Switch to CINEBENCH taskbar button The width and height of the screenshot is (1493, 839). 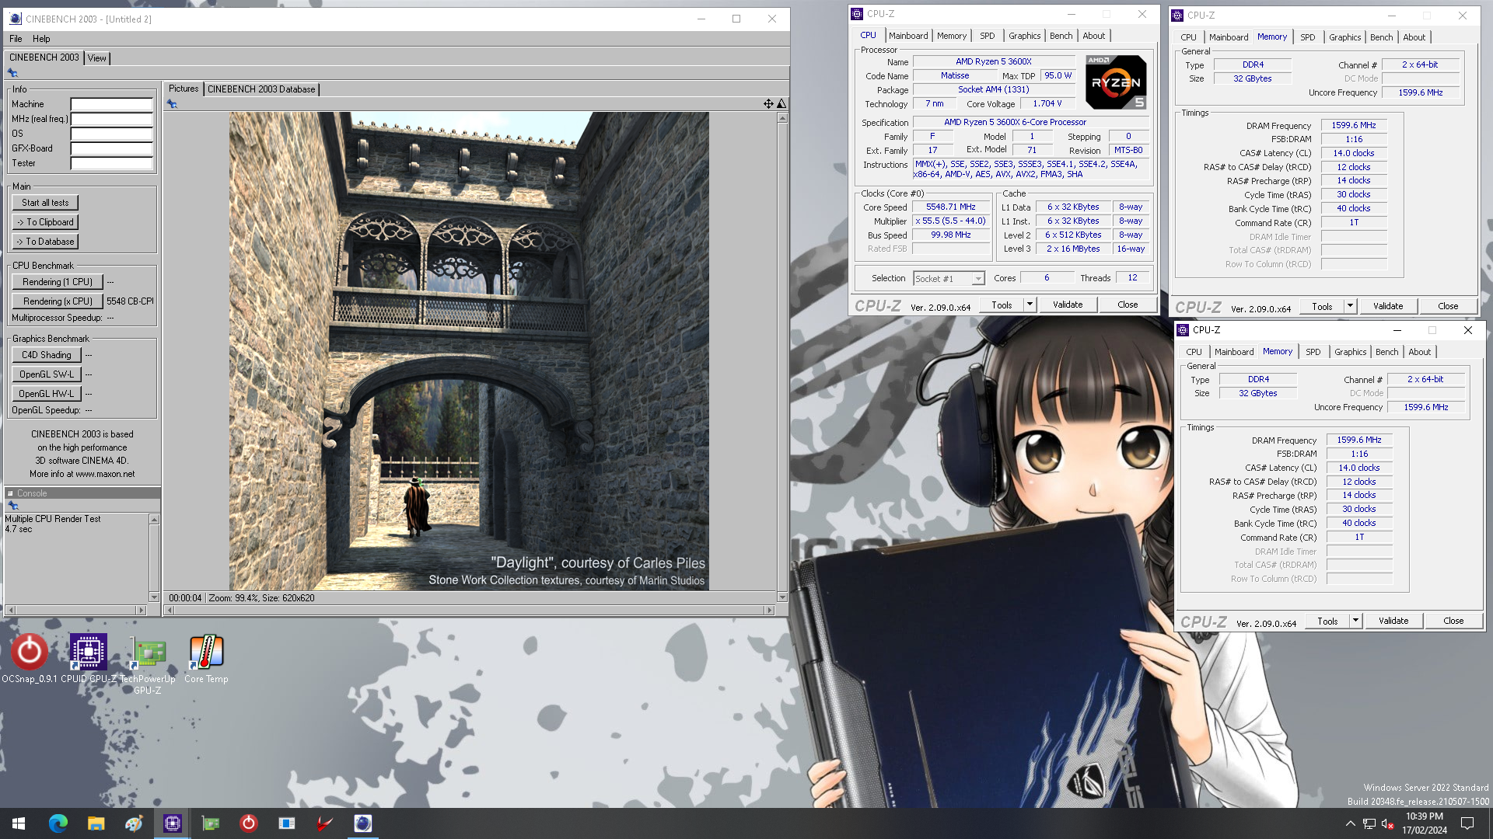click(362, 823)
